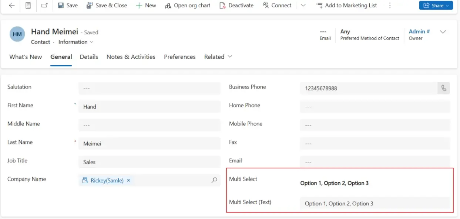Open org chart for contact
Screen dimensions: 460x219
tap(188, 6)
